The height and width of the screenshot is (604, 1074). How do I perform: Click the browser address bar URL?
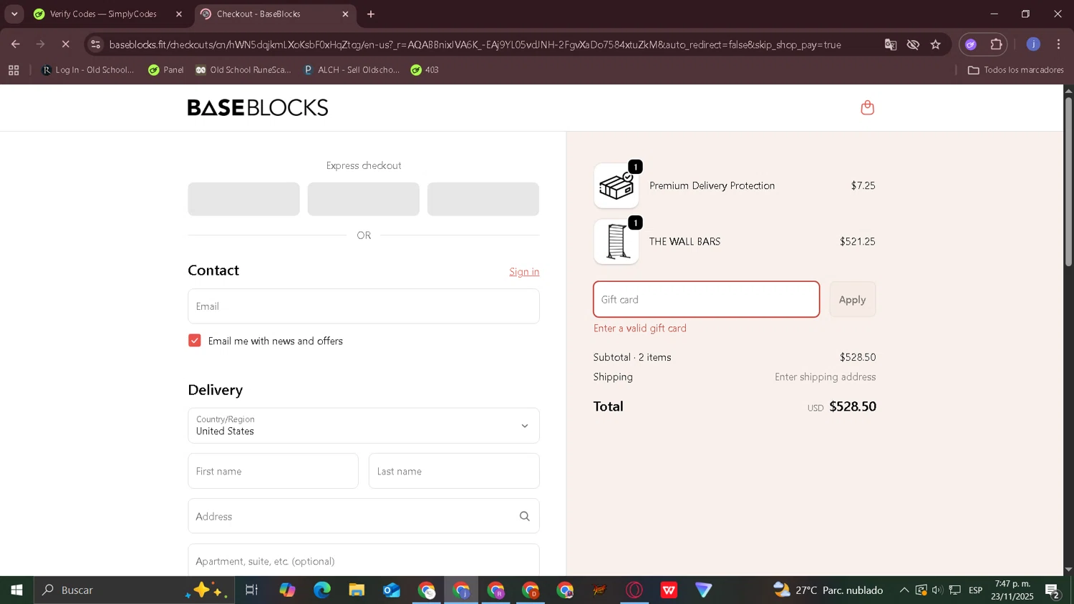(475, 44)
